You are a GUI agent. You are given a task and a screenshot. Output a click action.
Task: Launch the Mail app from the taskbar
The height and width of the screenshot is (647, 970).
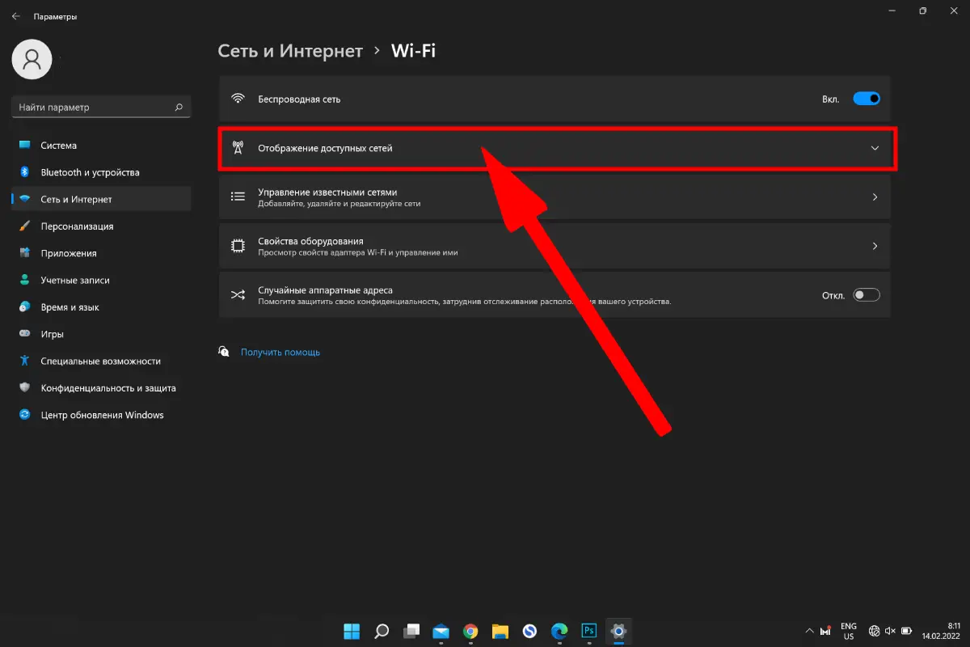pos(441,631)
